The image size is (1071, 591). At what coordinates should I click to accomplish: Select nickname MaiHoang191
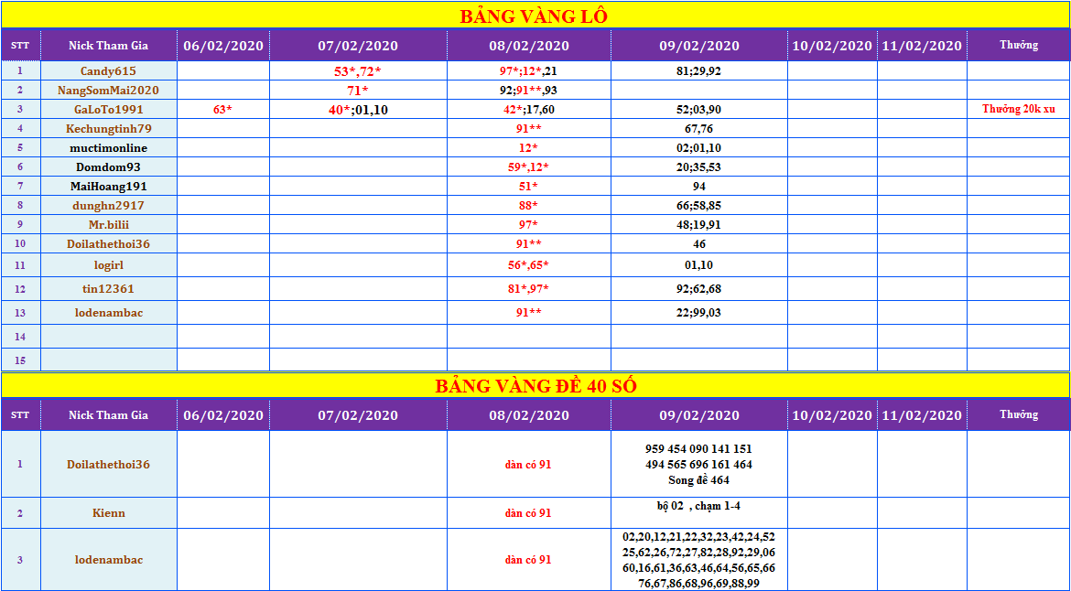(109, 186)
